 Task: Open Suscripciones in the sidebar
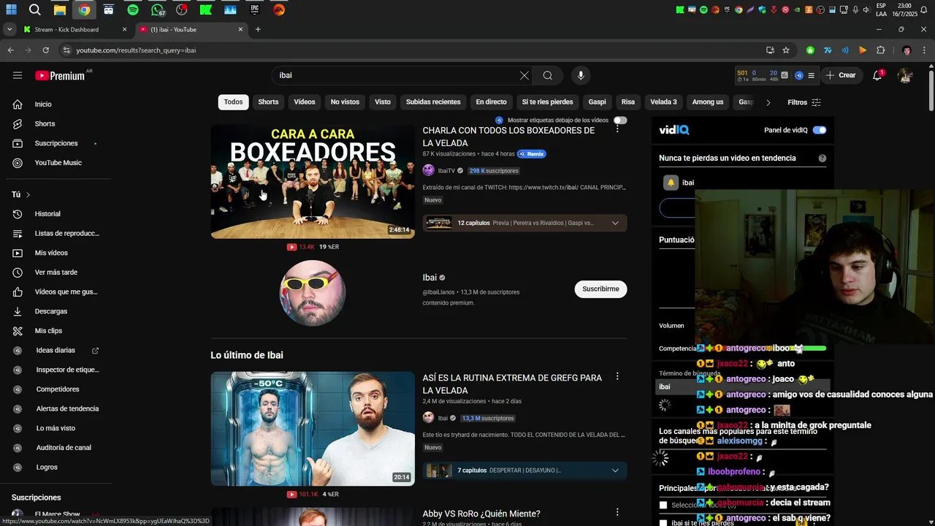pos(56,143)
